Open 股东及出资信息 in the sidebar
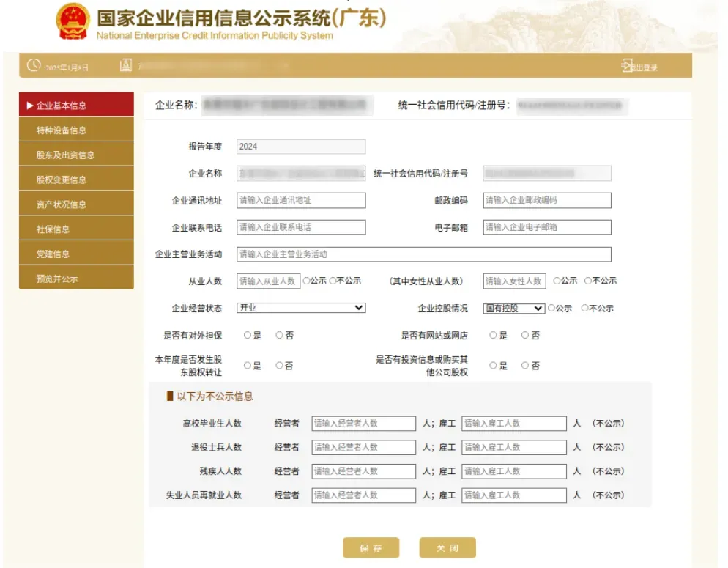Screen dimensions: 728x568 [x=76, y=155]
